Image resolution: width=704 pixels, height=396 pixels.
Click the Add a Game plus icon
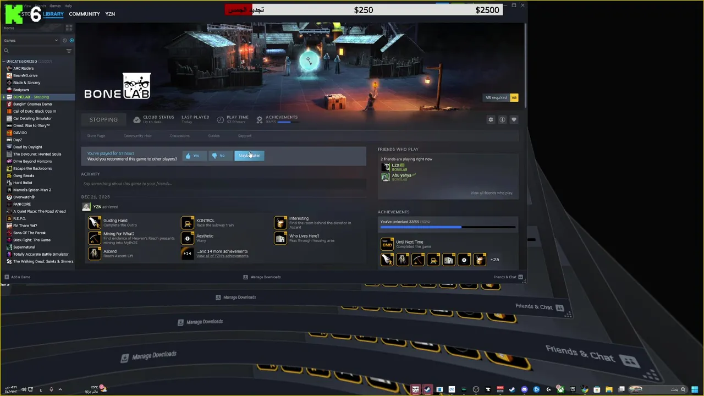(x=7, y=277)
